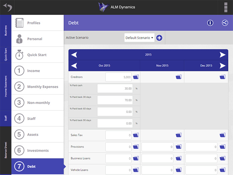
Task: Go to step 6 Investments
Action: [x=37, y=150]
